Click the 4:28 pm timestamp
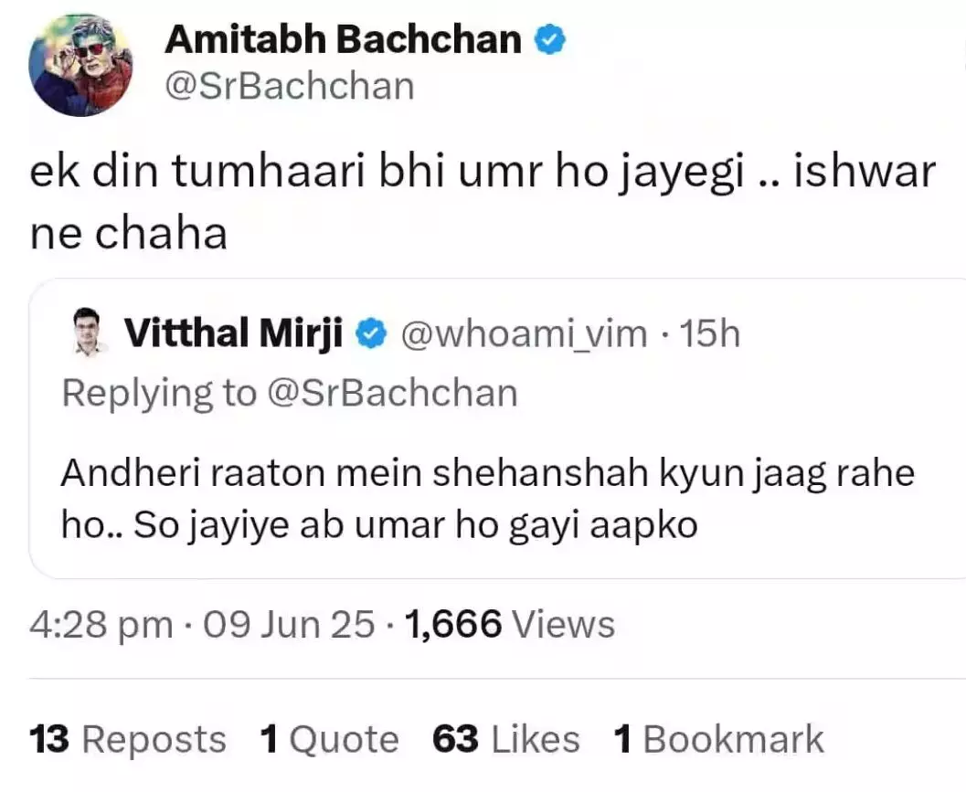Screen dimensions: 966x792 (101, 625)
